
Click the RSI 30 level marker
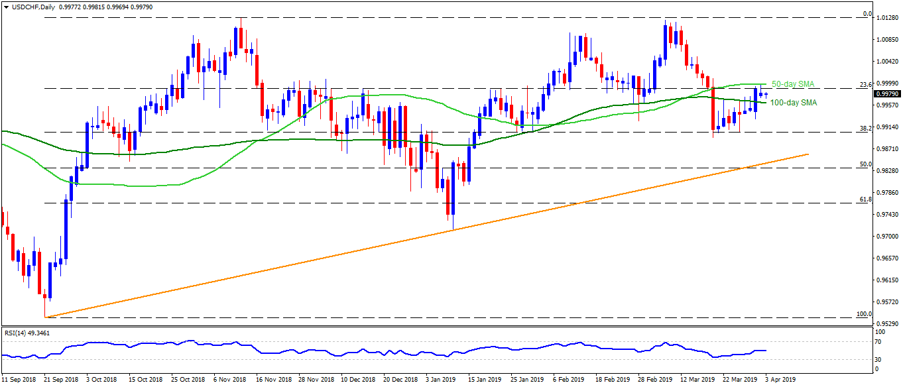pos(878,359)
